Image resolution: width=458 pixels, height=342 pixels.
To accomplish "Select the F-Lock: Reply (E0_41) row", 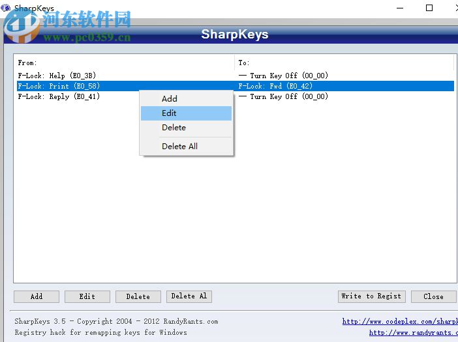I will [x=236, y=96].
